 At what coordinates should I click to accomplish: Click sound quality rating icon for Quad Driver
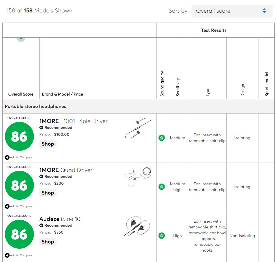pyautogui.click(x=162, y=187)
